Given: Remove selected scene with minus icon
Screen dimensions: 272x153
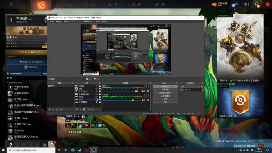Looking at the screenshot, I should click(x=53, y=109).
